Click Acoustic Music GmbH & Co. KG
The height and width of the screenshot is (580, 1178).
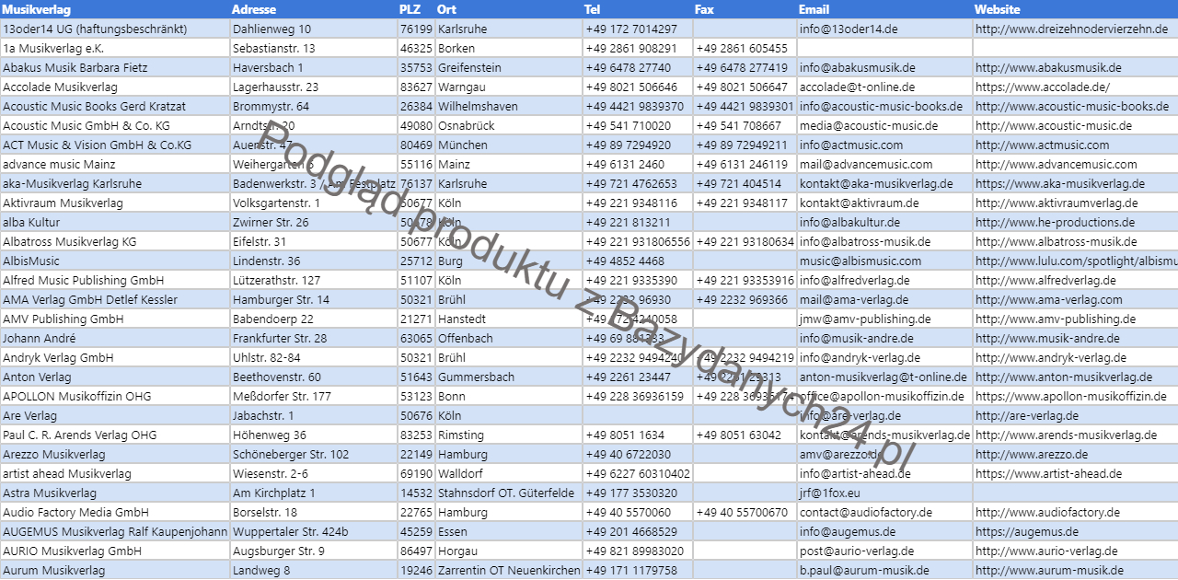pos(115,125)
